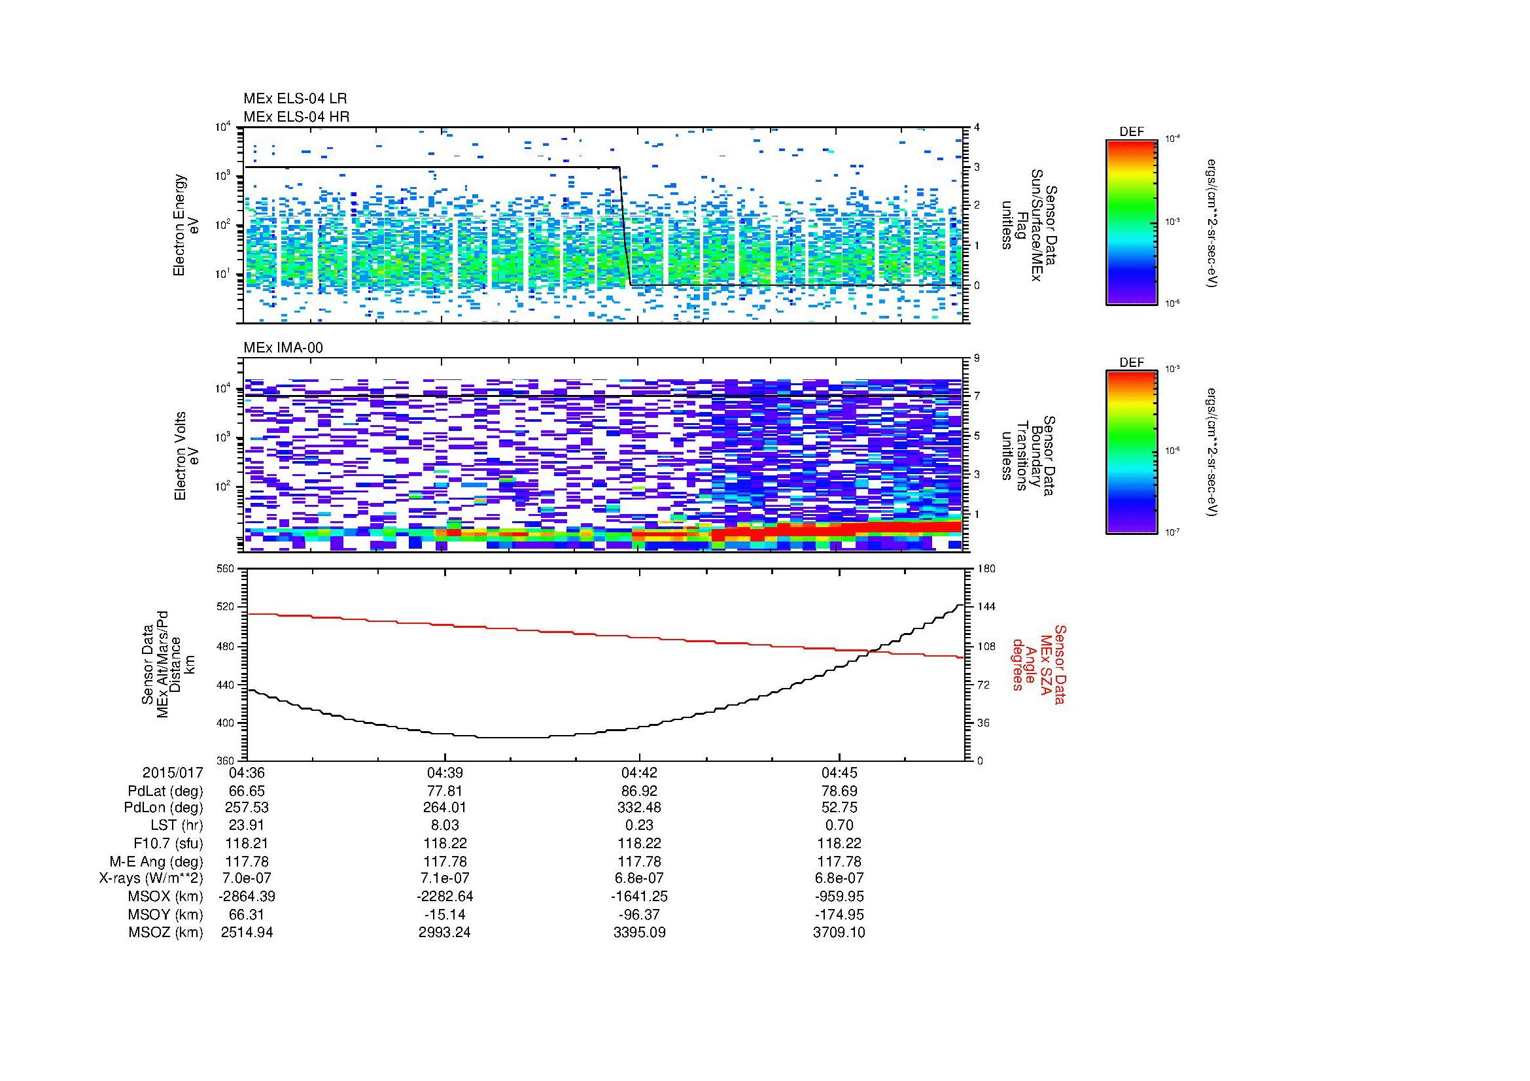Click the 'Sun/Surface/MEx Flag unitless' axis label
The image size is (1530, 1081).
[x=1030, y=225]
